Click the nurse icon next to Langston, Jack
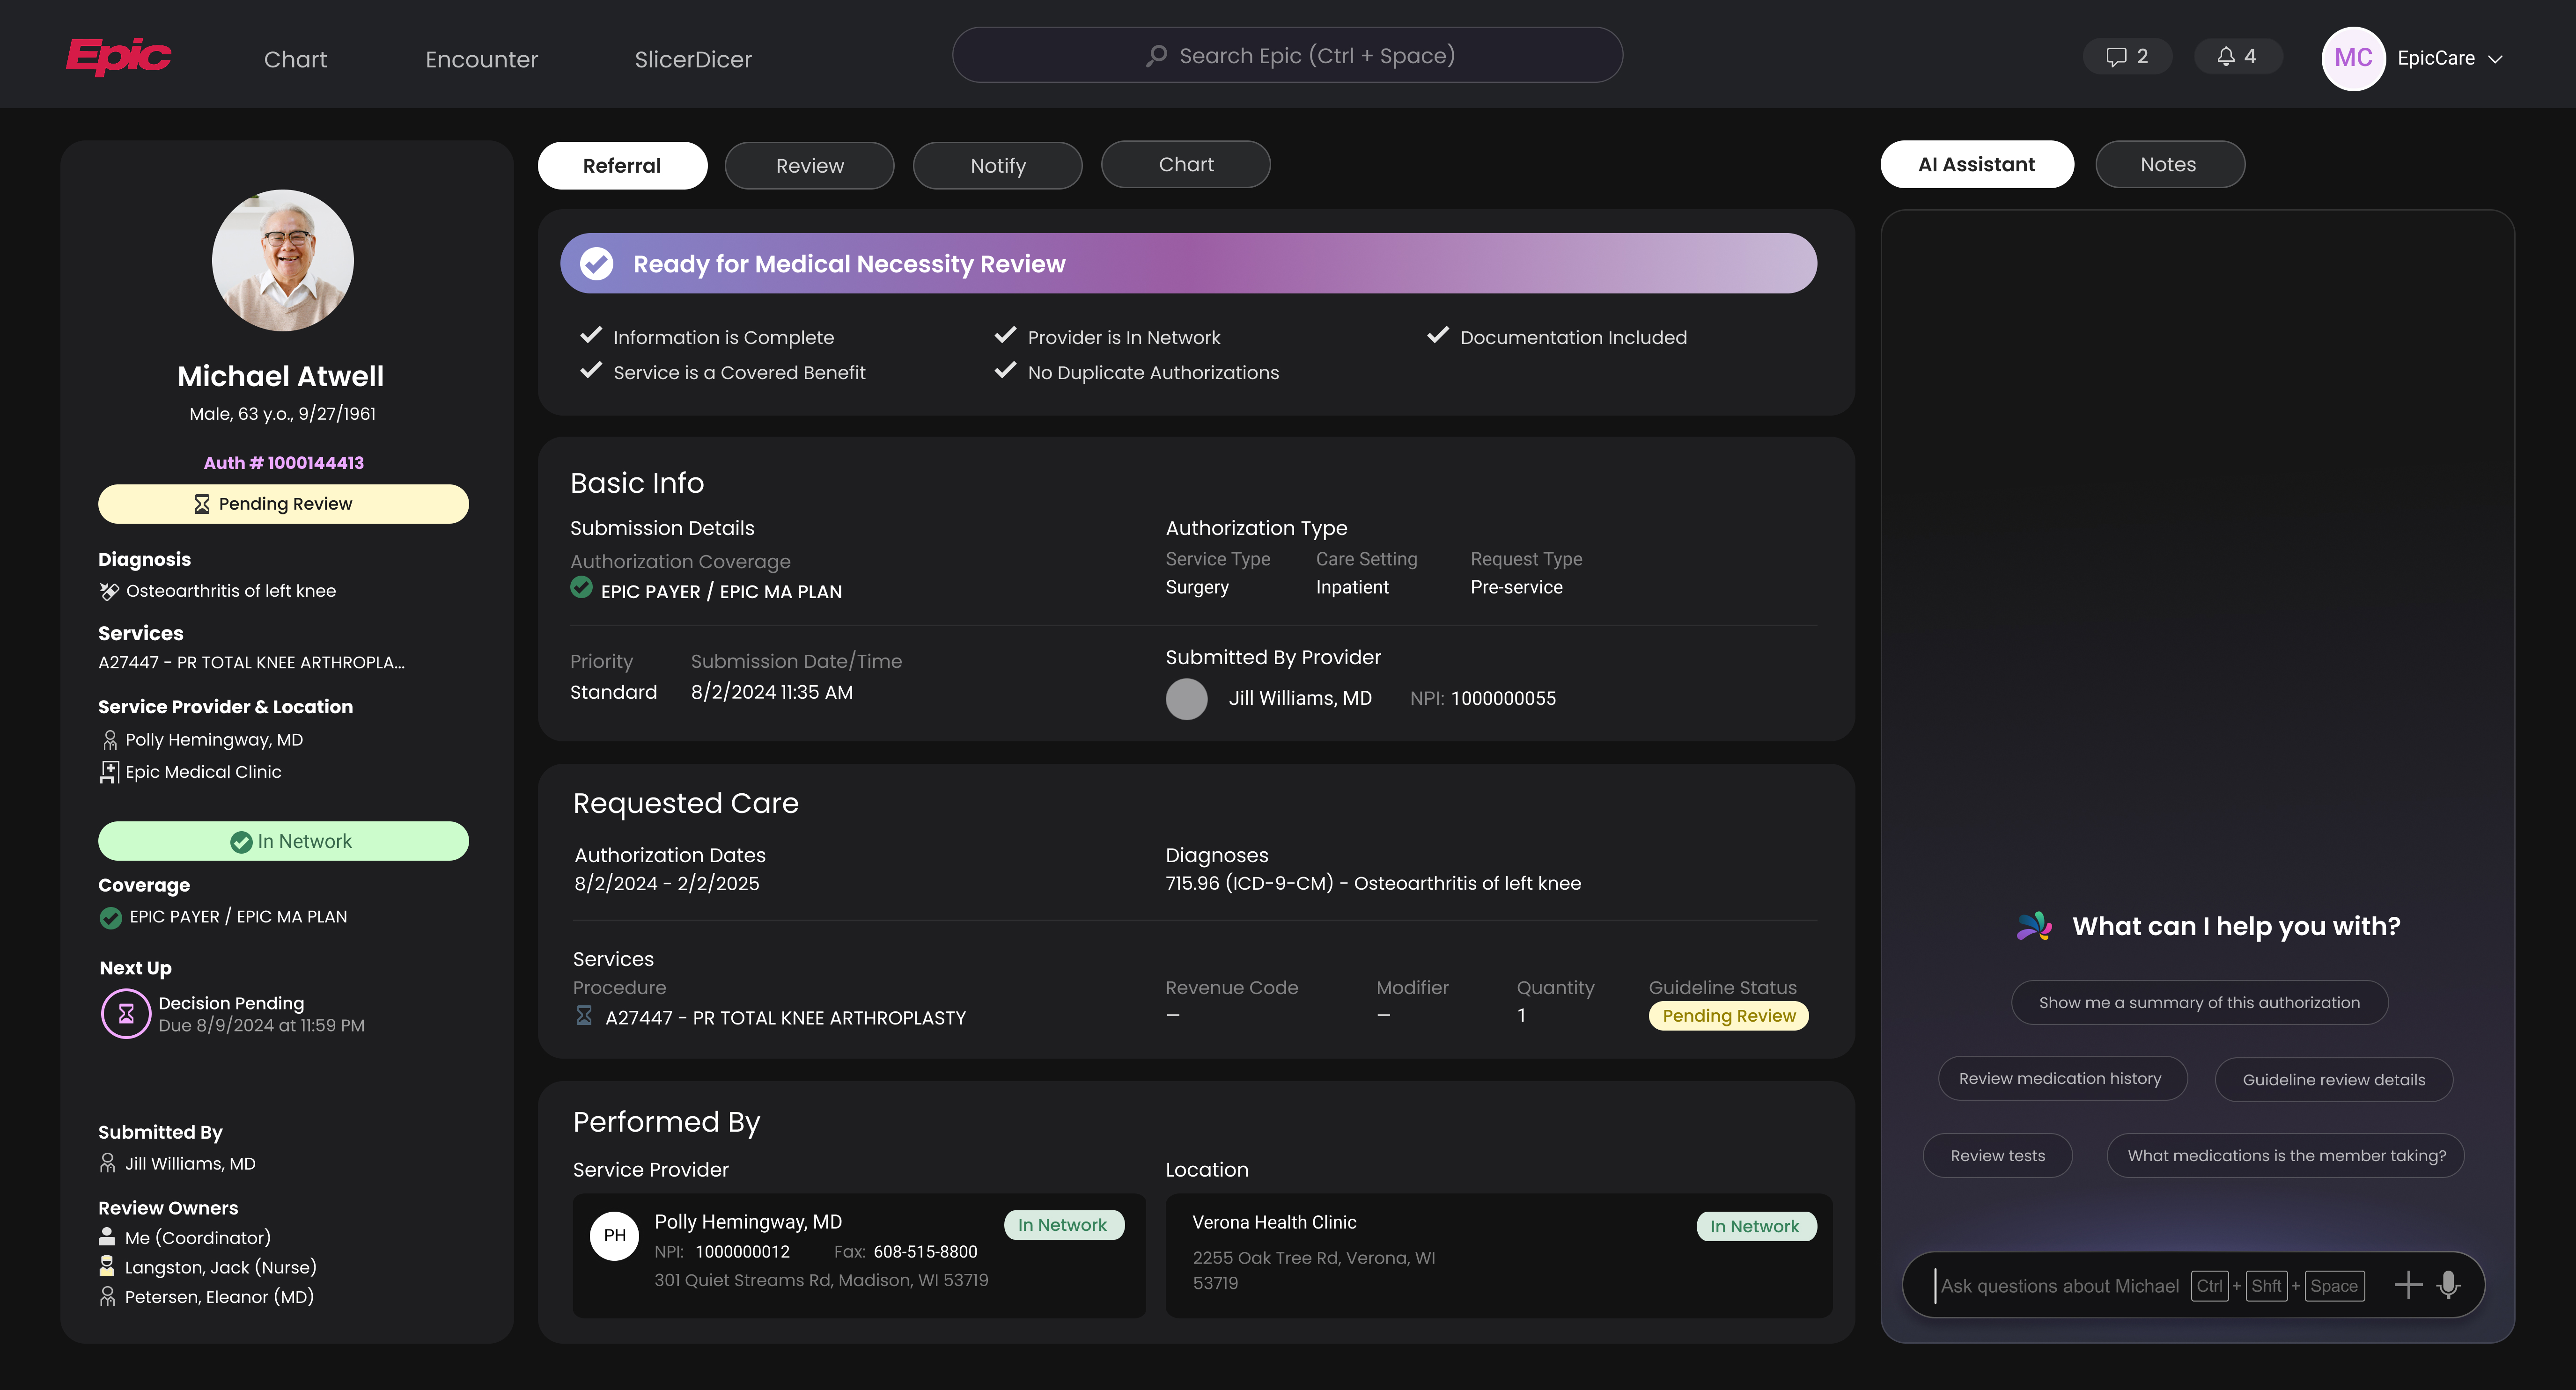Screen dimensions: 2576x1390 (107, 1267)
